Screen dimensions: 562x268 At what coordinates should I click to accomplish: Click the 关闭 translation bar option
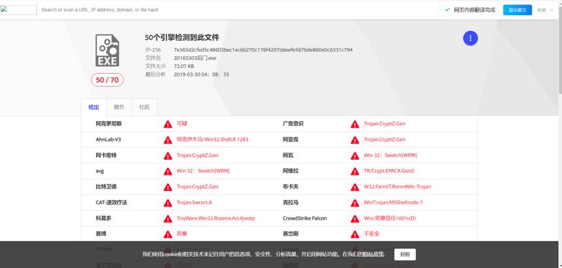541,10
